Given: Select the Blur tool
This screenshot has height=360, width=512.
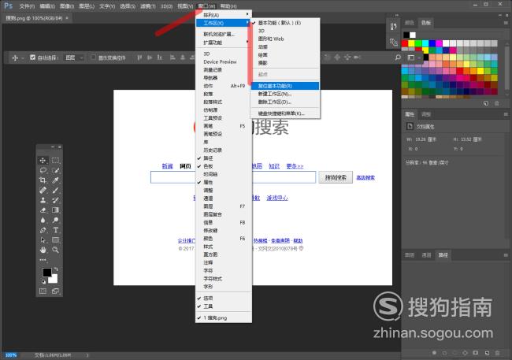Looking at the screenshot, I should (43, 221).
